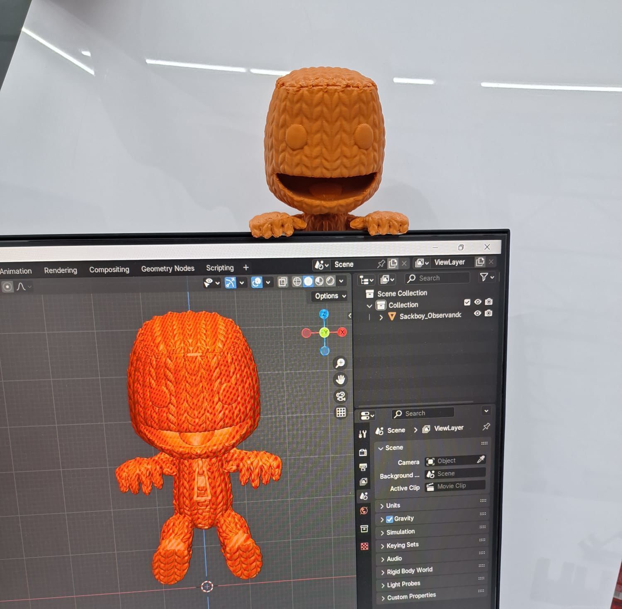Collapse the Collection tree row

(369, 306)
